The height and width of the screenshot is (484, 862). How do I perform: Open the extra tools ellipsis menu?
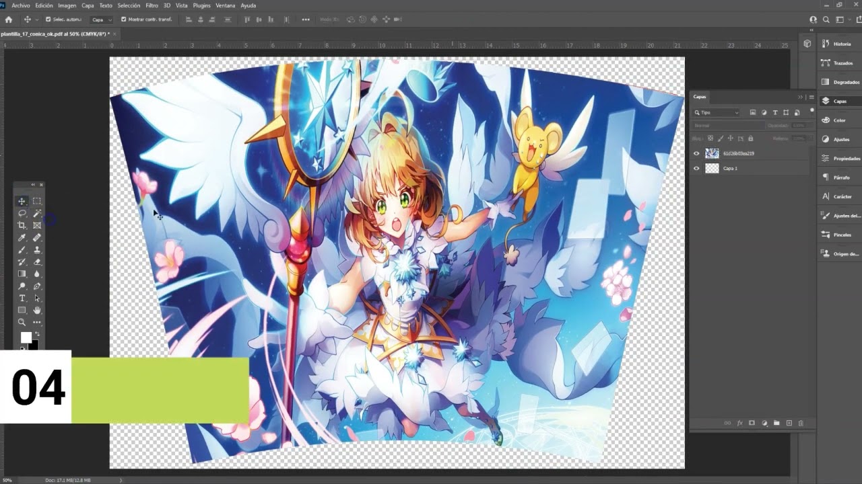[37, 323]
